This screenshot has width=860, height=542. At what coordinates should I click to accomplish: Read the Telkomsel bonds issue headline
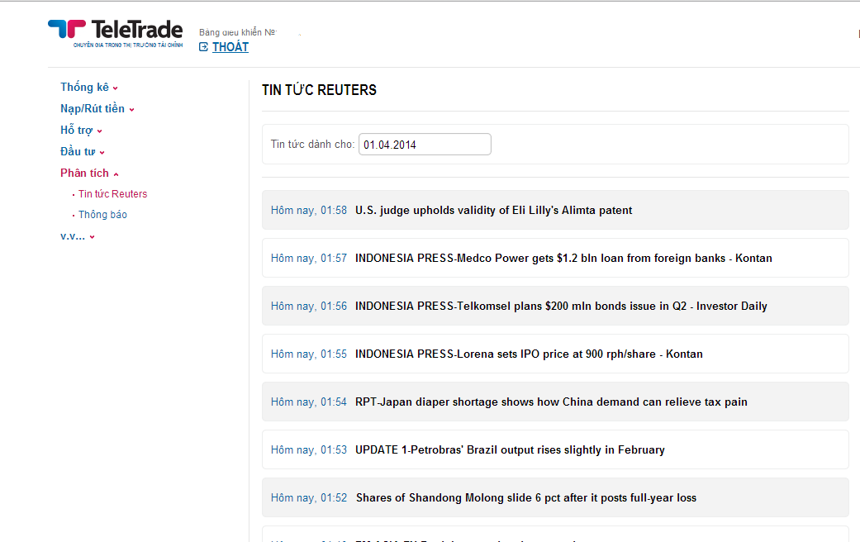click(x=561, y=307)
